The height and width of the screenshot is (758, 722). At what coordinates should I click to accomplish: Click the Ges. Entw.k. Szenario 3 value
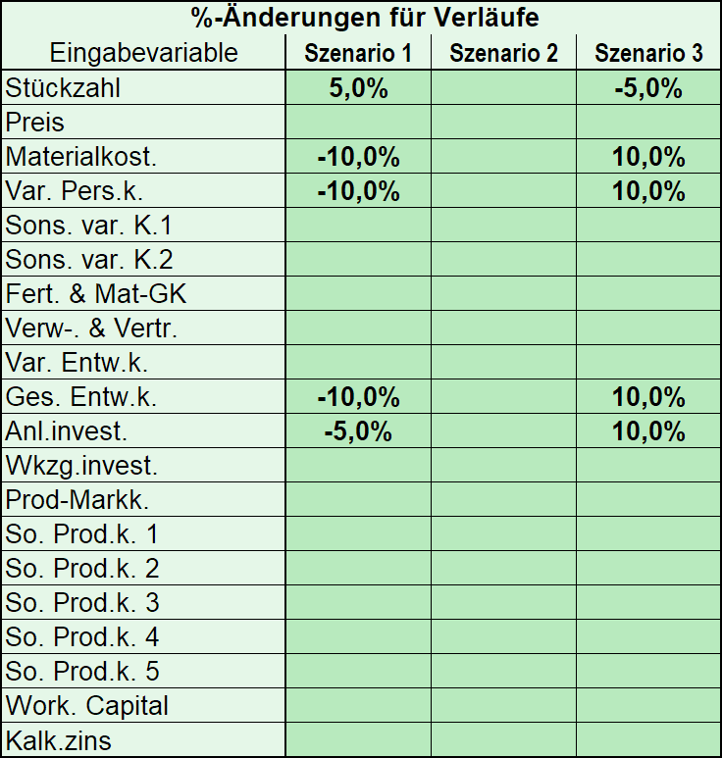click(x=648, y=396)
